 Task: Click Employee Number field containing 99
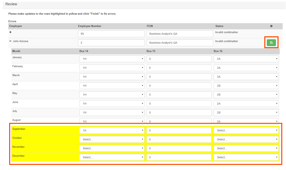pos(111,34)
